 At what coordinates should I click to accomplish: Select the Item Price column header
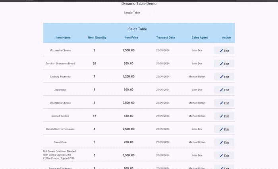[x=131, y=38]
